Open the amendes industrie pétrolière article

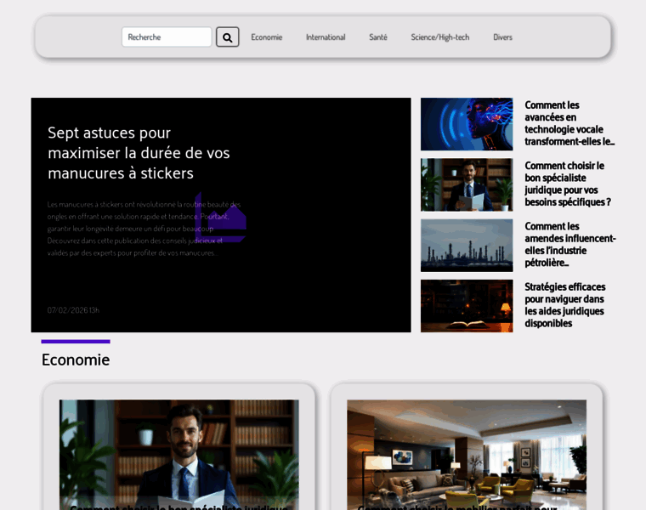point(569,245)
